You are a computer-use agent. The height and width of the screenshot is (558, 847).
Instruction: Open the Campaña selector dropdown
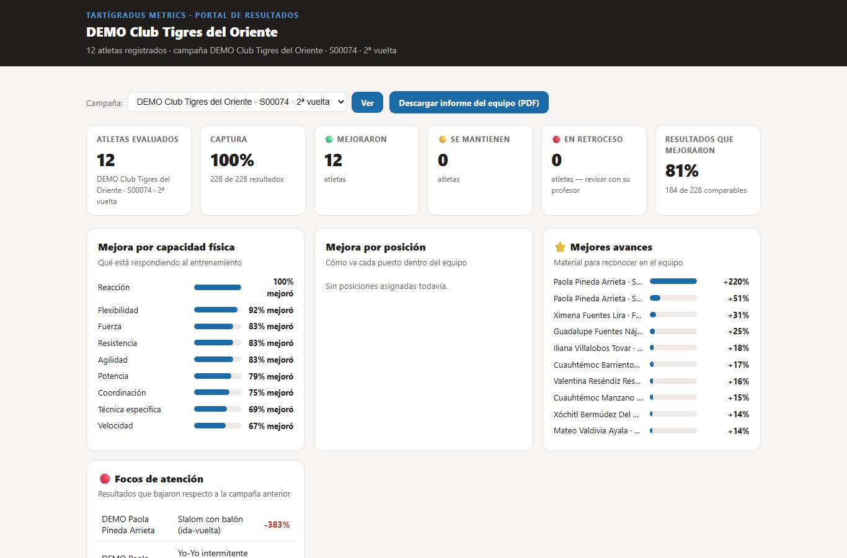click(237, 102)
